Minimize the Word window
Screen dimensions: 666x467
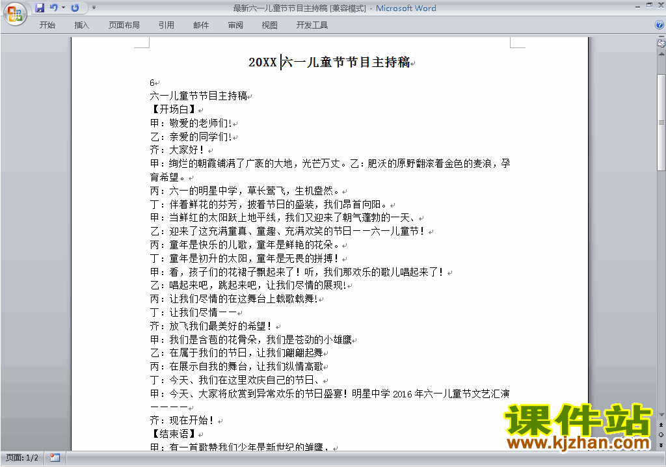[x=637, y=7]
